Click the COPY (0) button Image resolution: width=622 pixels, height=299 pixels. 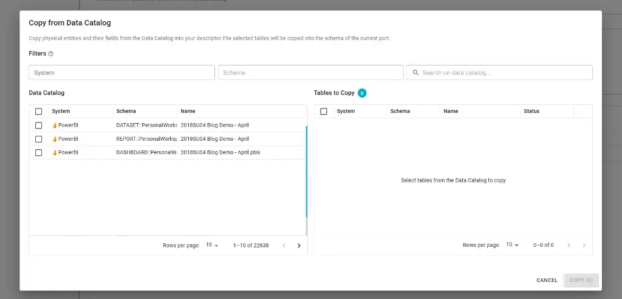(581, 280)
